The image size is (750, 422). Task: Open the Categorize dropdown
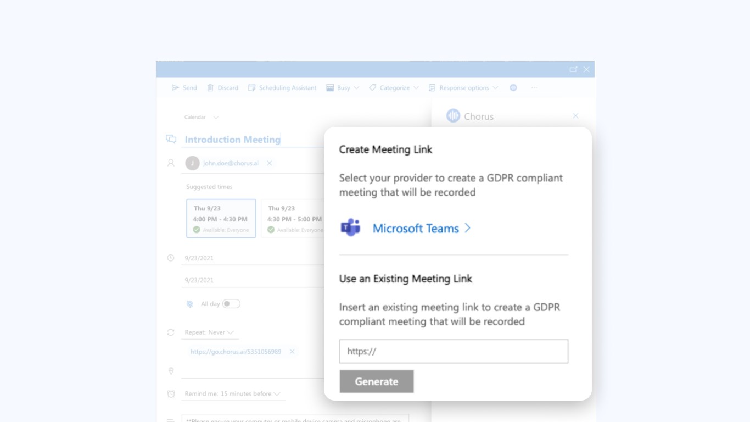(x=394, y=88)
